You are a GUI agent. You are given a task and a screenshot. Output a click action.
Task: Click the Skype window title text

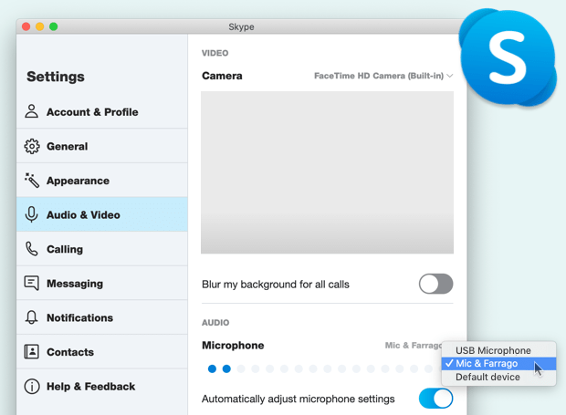tap(241, 26)
